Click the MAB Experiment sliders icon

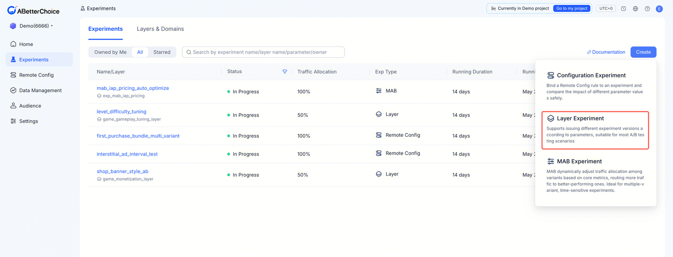pyautogui.click(x=551, y=161)
